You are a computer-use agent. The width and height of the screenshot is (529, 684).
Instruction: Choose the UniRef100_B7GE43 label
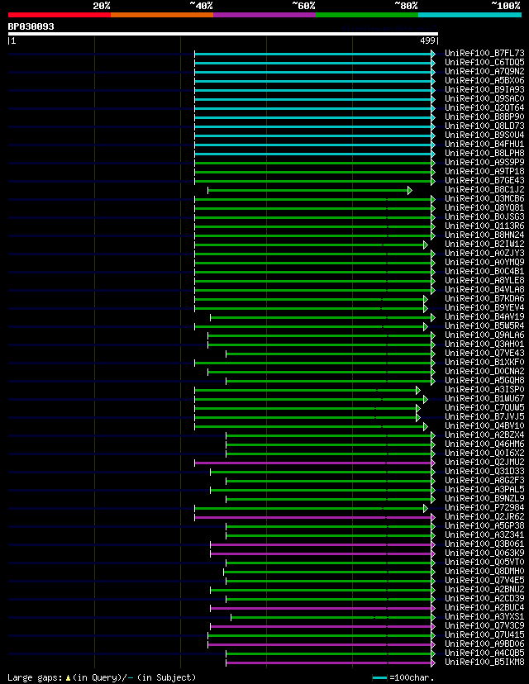pyautogui.click(x=484, y=181)
